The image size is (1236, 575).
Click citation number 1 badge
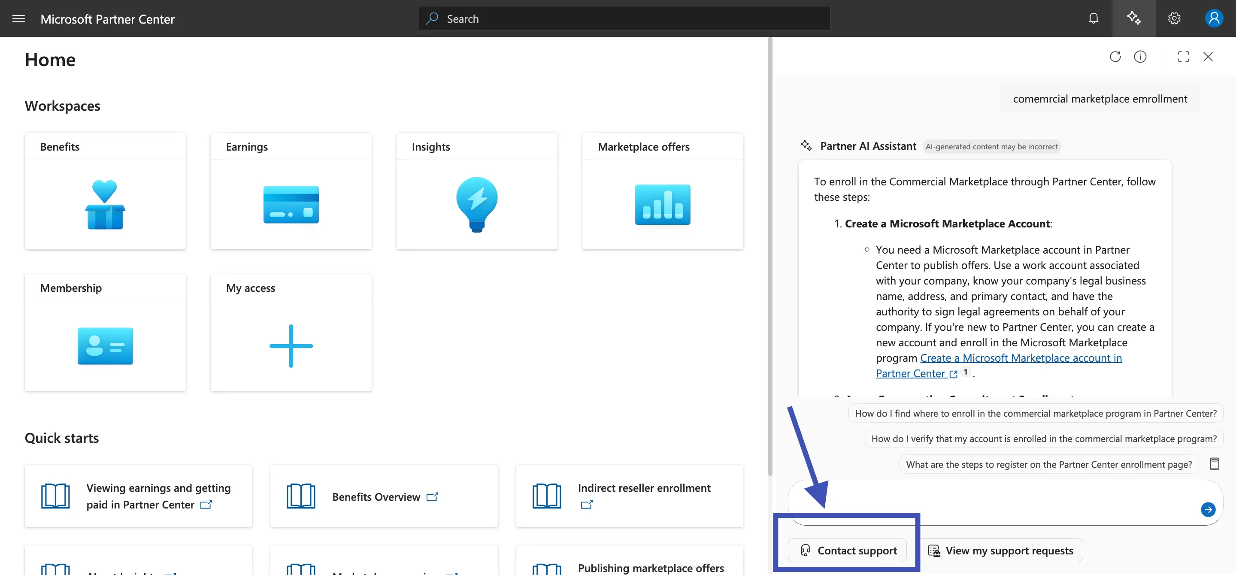(965, 372)
